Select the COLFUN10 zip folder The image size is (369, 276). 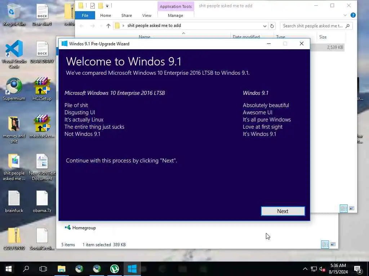click(14, 239)
